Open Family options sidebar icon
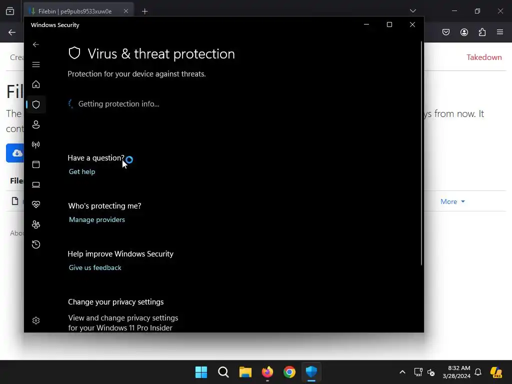 pos(36,224)
